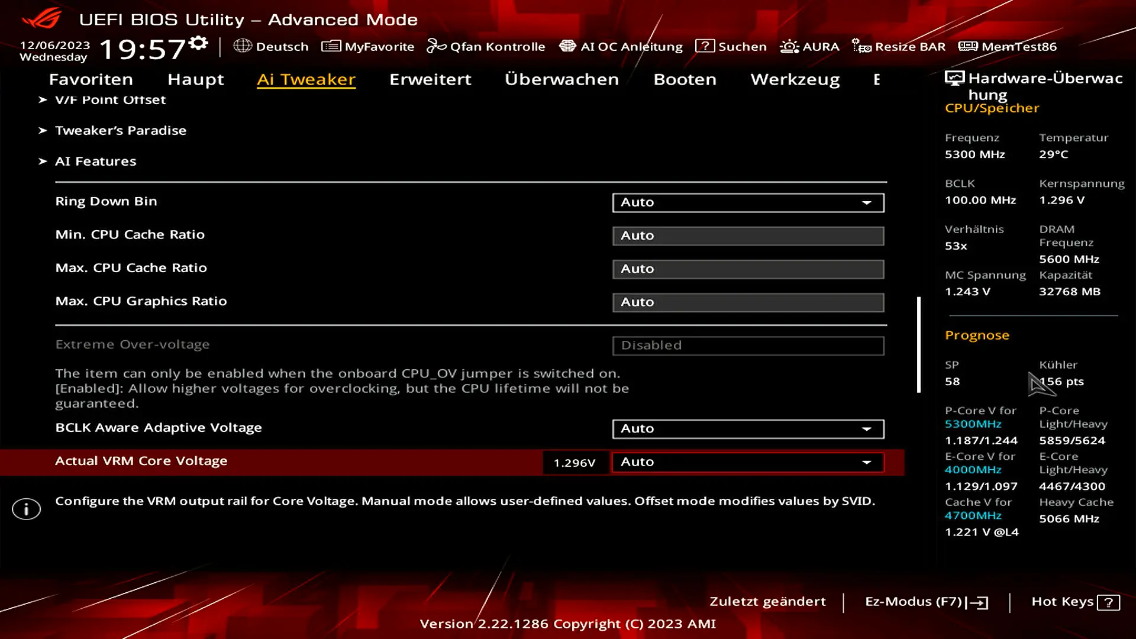
Task: Launch MemTest86 memory icon
Action: pos(968,46)
